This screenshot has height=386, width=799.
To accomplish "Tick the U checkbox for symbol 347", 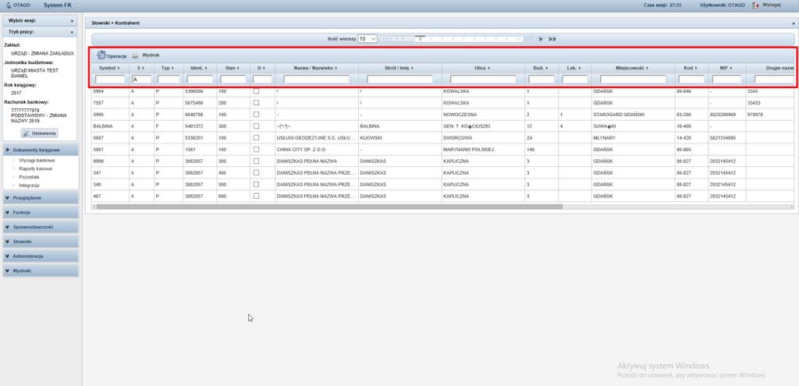I will 256,172.
